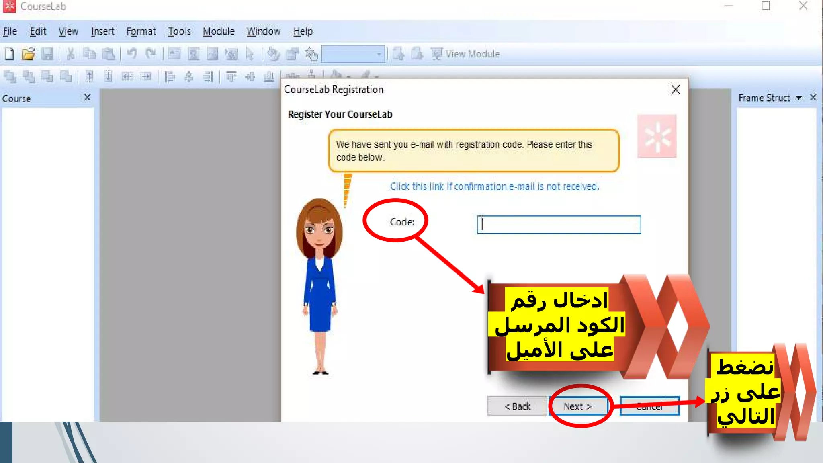823x463 pixels.
Task: Click the Align Bottom icon
Action: click(269, 76)
